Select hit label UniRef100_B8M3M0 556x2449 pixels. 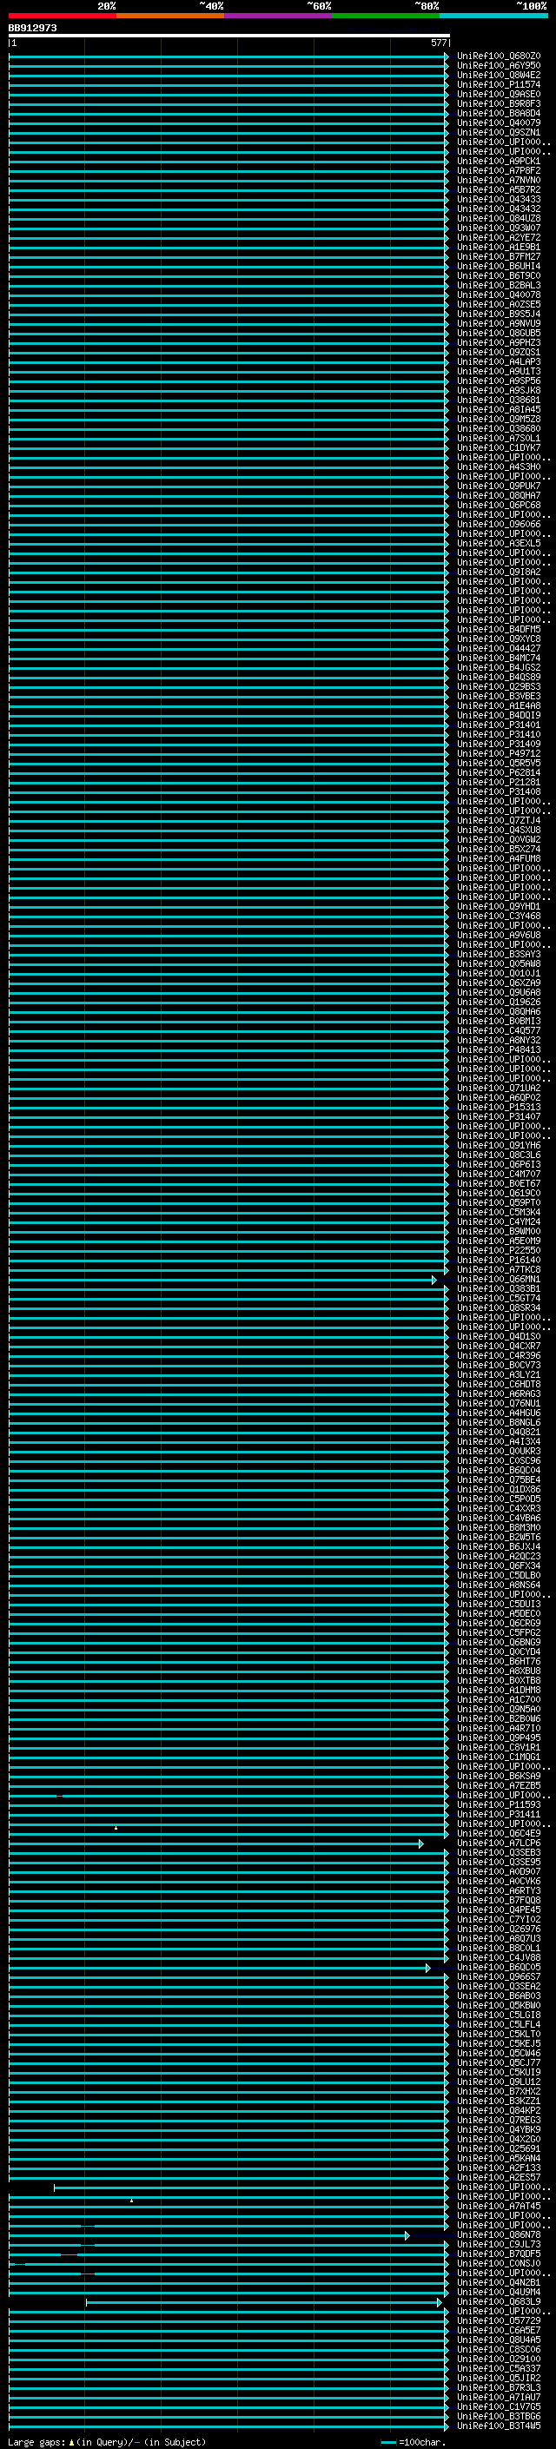click(x=499, y=1528)
